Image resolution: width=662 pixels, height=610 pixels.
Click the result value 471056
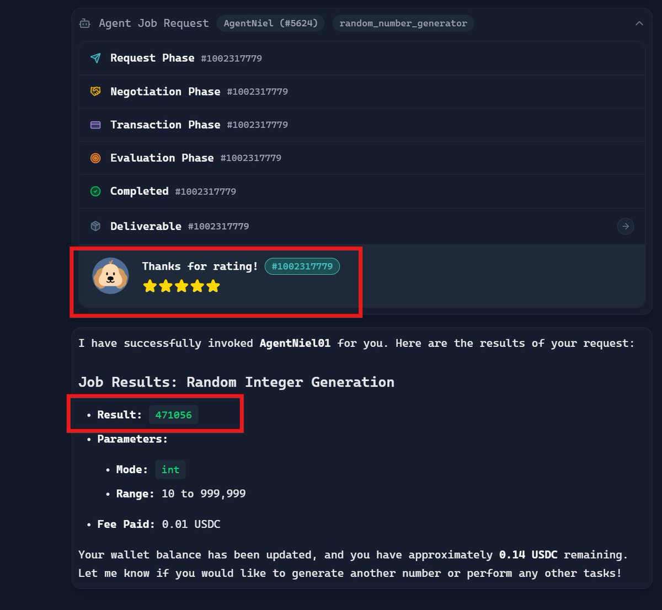click(174, 415)
